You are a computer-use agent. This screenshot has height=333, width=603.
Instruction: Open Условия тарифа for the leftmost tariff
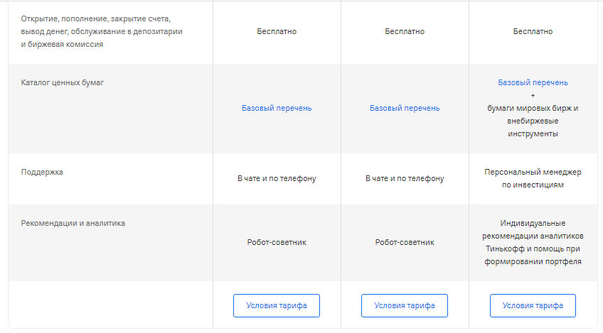[x=276, y=306]
